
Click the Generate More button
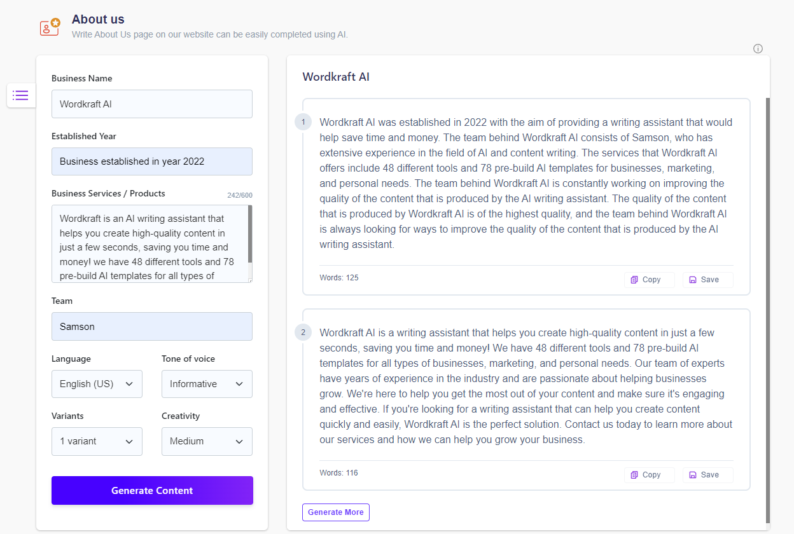(x=336, y=512)
